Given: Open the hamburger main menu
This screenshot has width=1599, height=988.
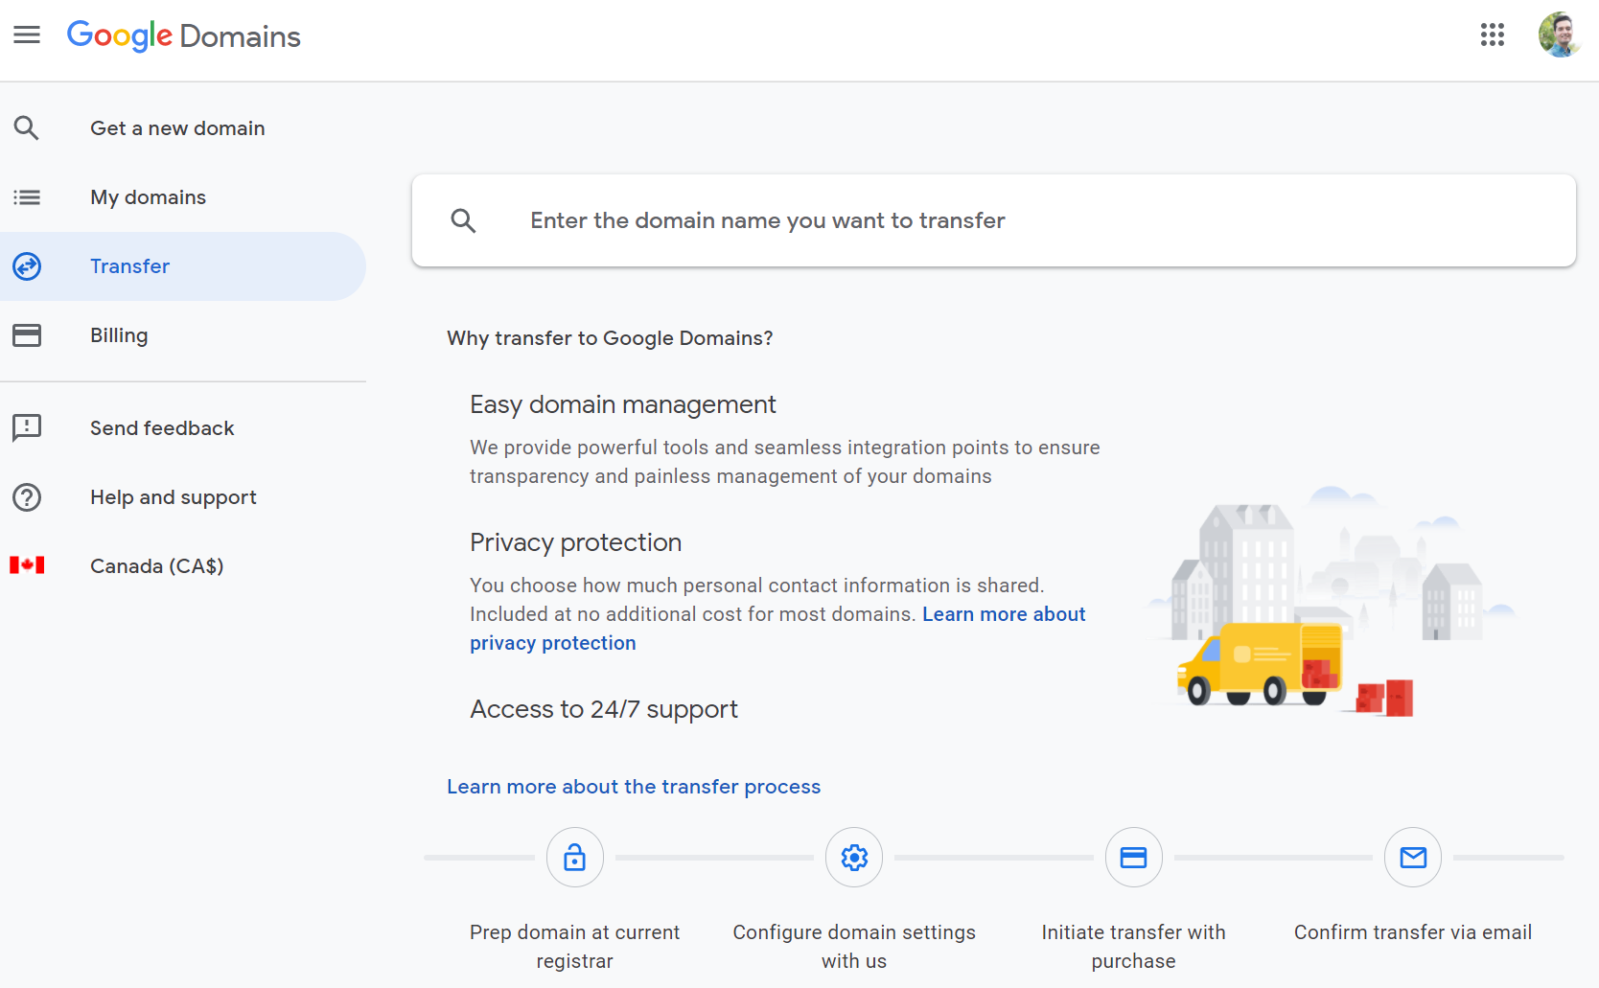Looking at the screenshot, I should (x=27, y=35).
